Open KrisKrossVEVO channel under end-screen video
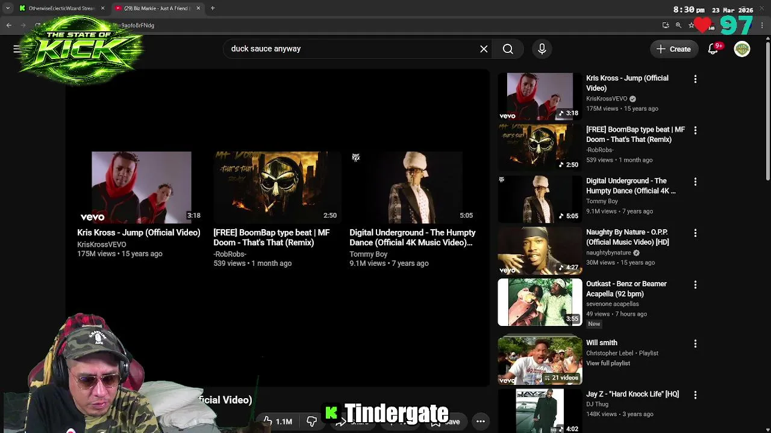771x433 pixels. [x=102, y=245]
